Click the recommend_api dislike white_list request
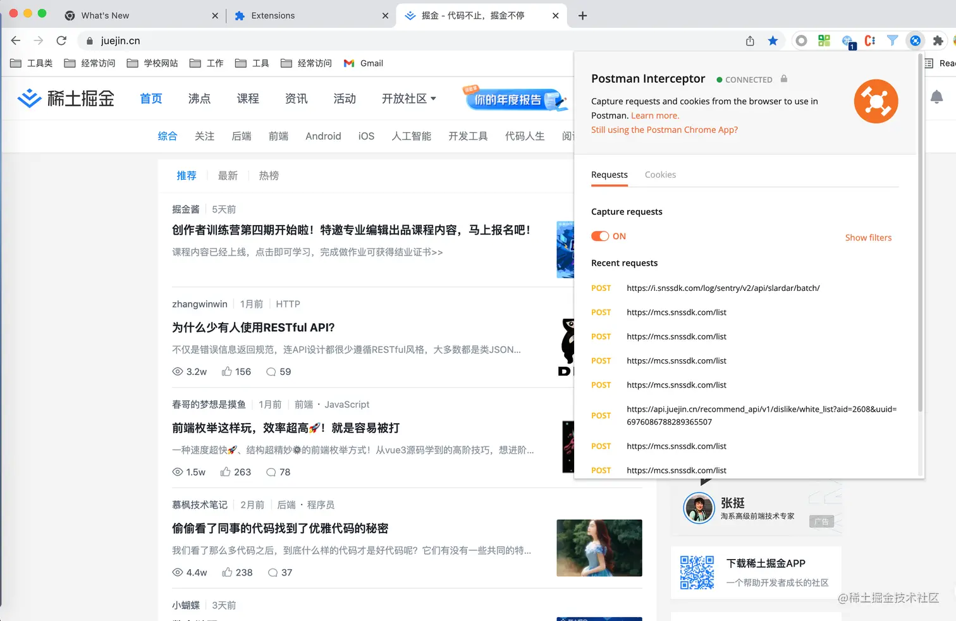The height and width of the screenshot is (621, 956). pos(761,415)
